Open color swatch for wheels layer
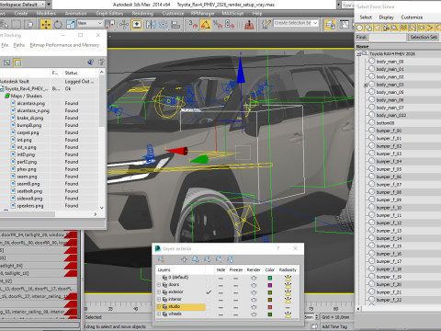This screenshot has height=331, width=441. pos(270,314)
